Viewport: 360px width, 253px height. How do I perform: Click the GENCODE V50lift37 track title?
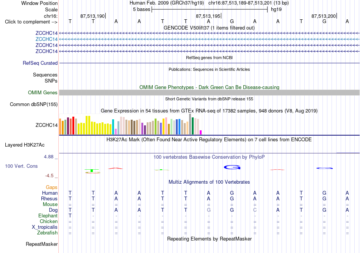point(209,28)
